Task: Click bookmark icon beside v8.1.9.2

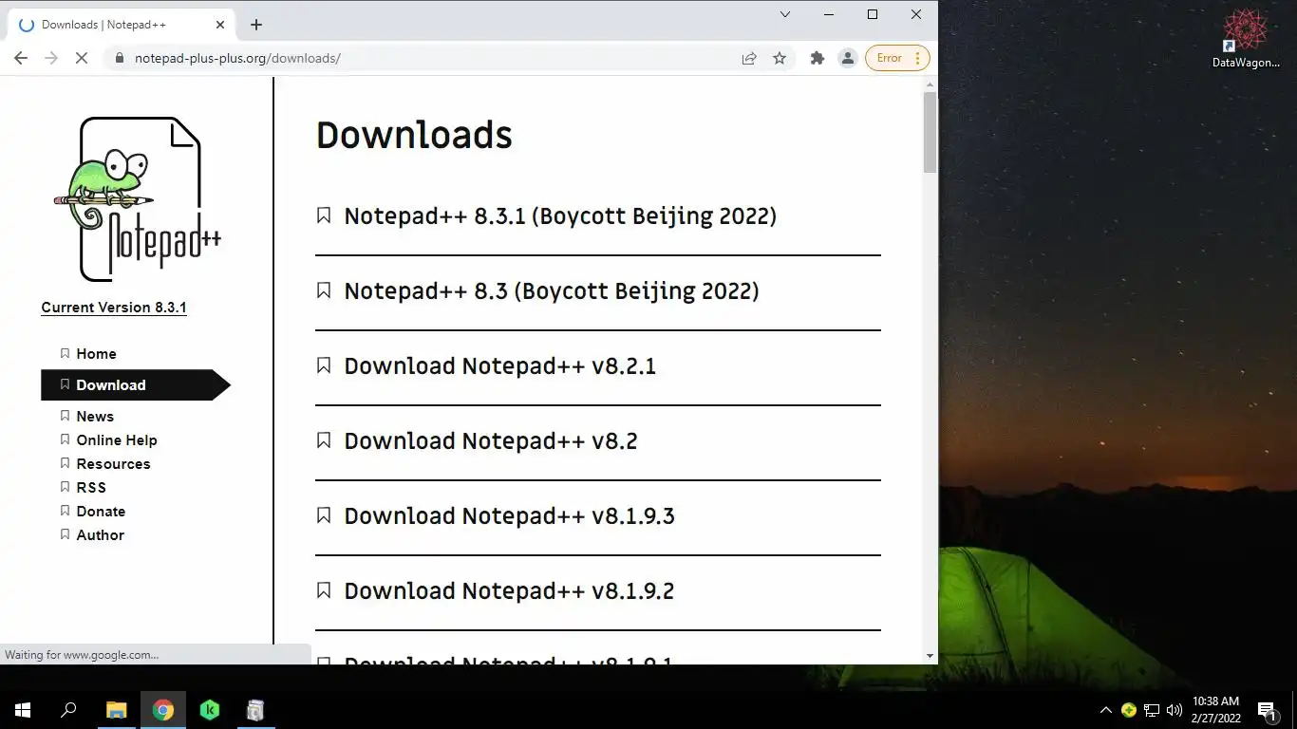Action: [324, 590]
